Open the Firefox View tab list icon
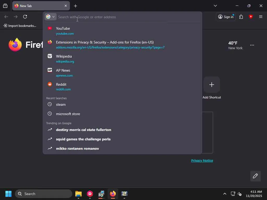267x200 pixels. pyautogui.click(x=5, y=6)
